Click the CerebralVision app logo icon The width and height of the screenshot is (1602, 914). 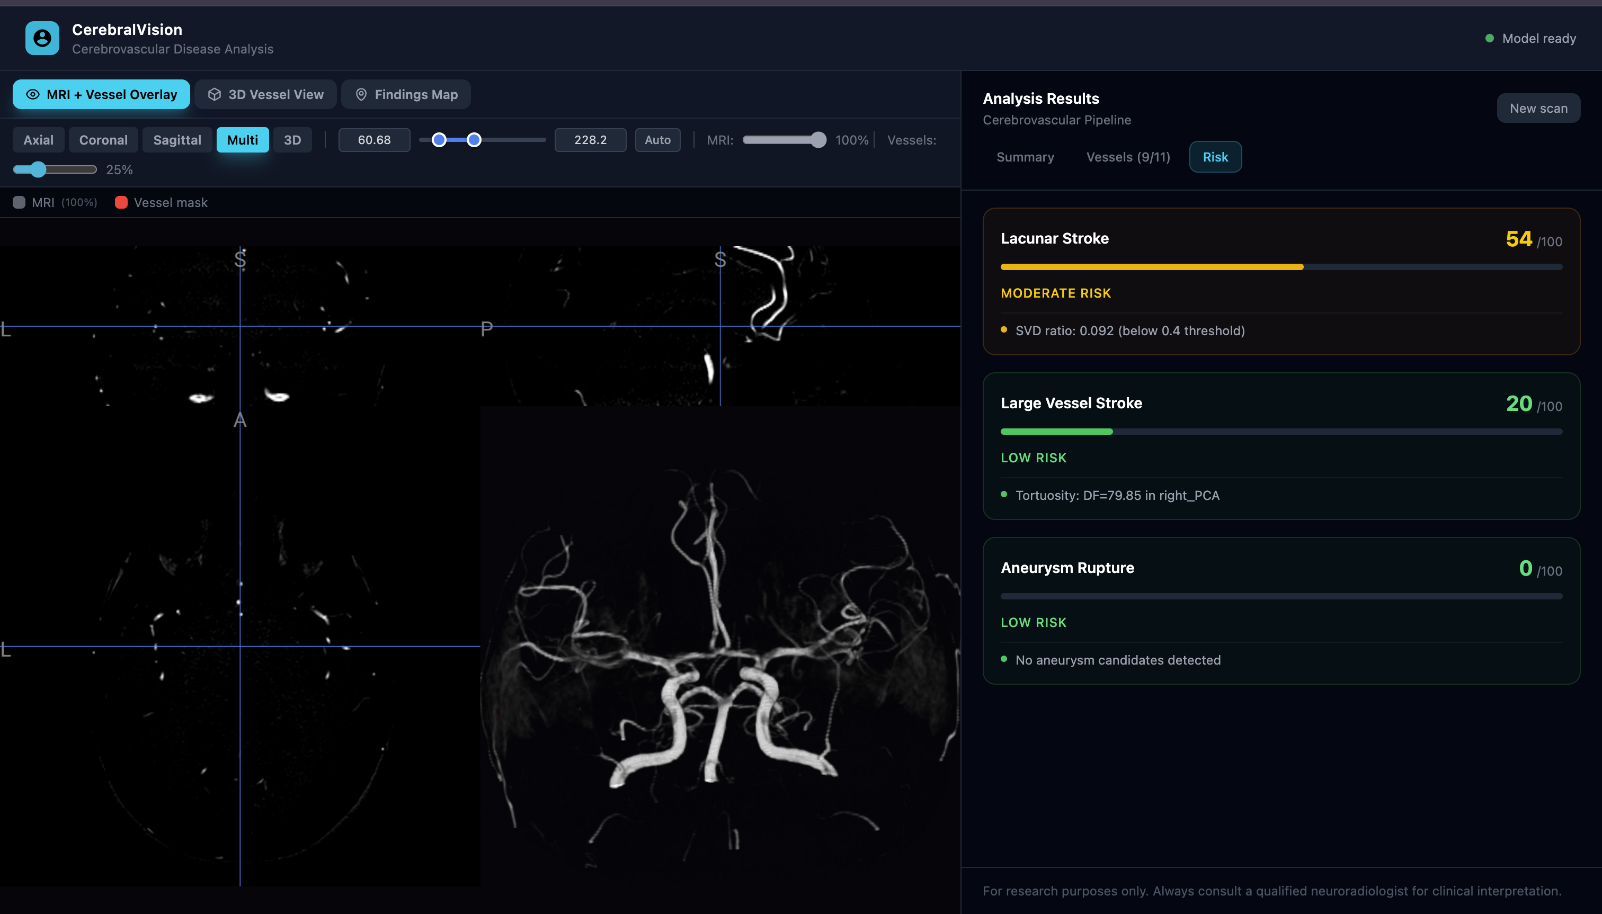[42, 38]
